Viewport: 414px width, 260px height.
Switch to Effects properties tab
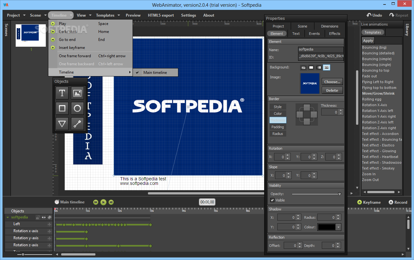pyautogui.click(x=335, y=34)
